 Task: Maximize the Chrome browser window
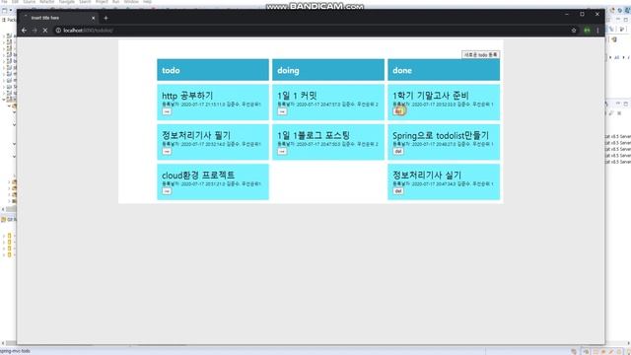click(x=582, y=14)
